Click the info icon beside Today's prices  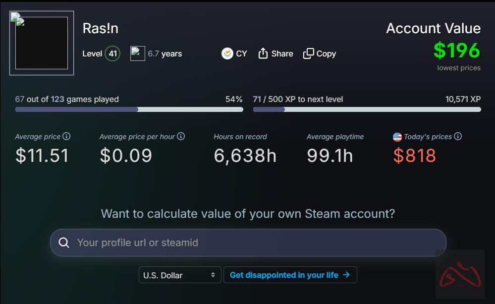[457, 136]
